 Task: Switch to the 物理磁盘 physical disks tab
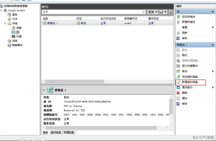69,132
